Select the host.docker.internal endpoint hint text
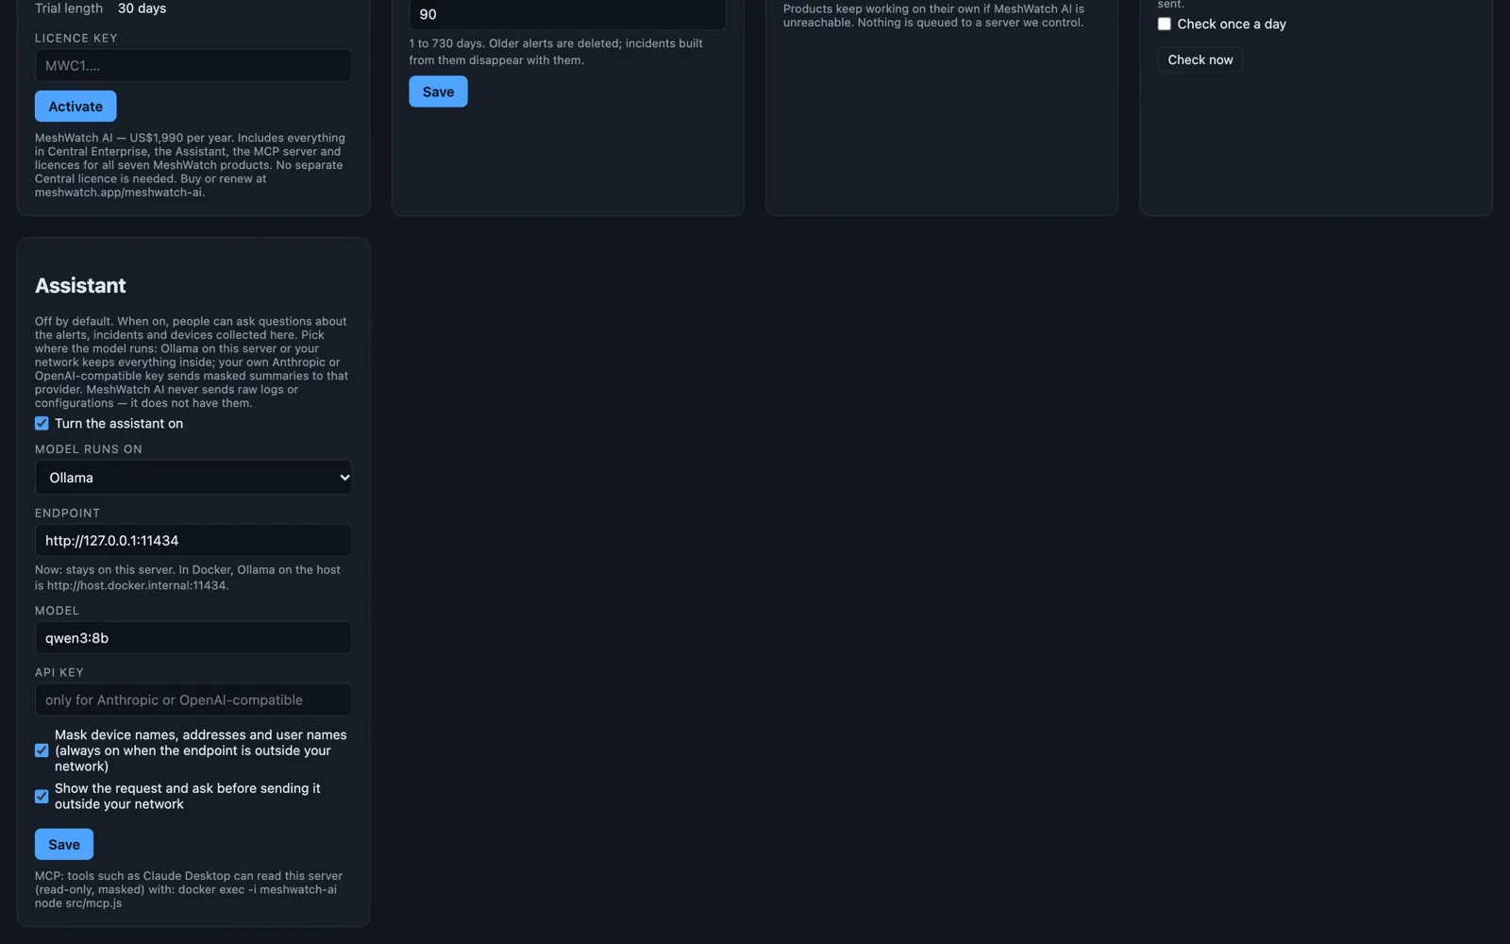Image resolution: width=1510 pixels, height=944 pixels. point(188,578)
